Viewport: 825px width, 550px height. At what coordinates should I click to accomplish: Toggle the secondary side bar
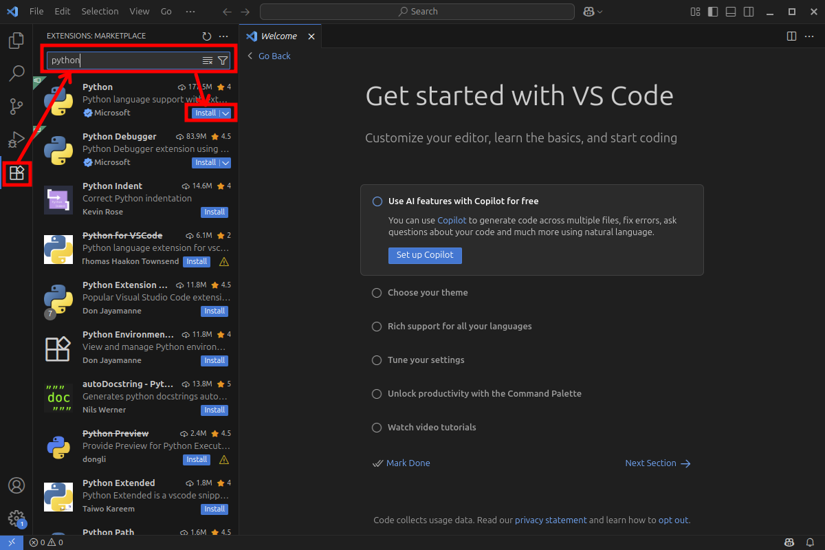(x=749, y=12)
